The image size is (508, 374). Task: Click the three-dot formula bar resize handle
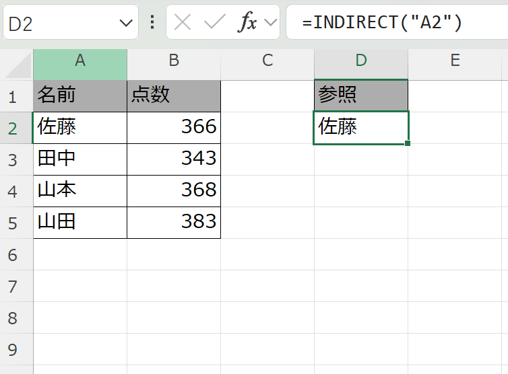pos(152,23)
